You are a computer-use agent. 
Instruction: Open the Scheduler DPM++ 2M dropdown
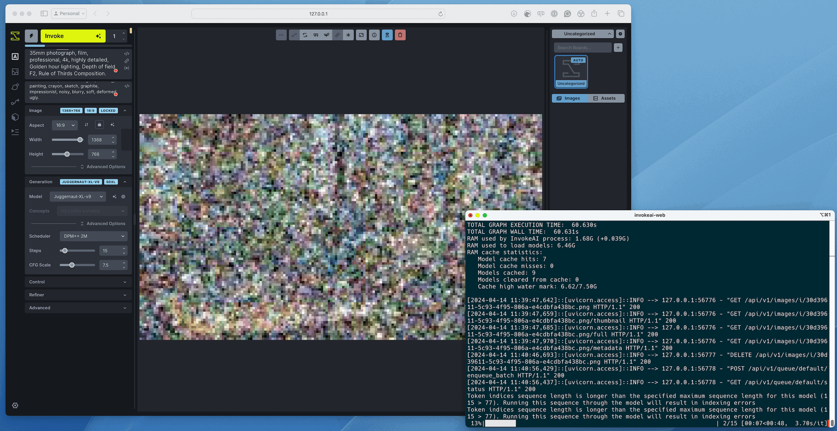[x=94, y=236]
